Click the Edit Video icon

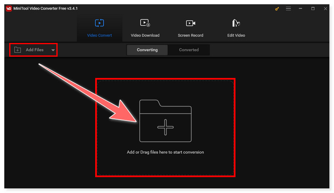(236, 23)
